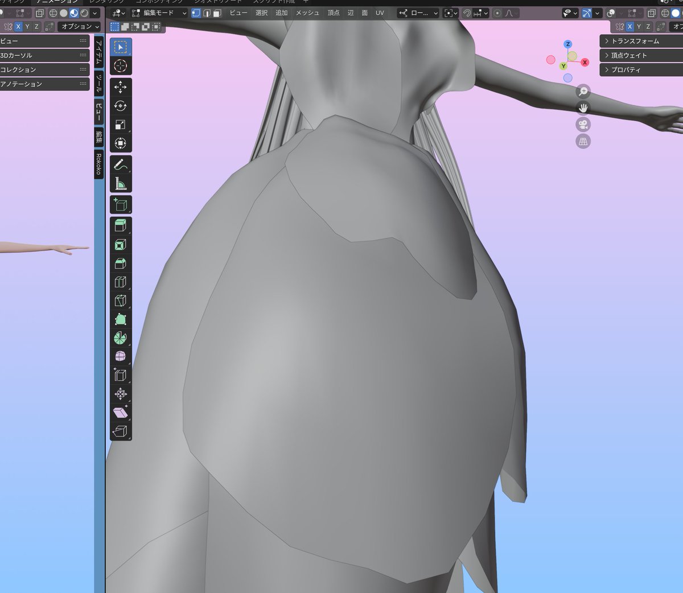The width and height of the screenshot is (683, 593).
Task: Pick the Edge Slide tool
Action: 120,375
